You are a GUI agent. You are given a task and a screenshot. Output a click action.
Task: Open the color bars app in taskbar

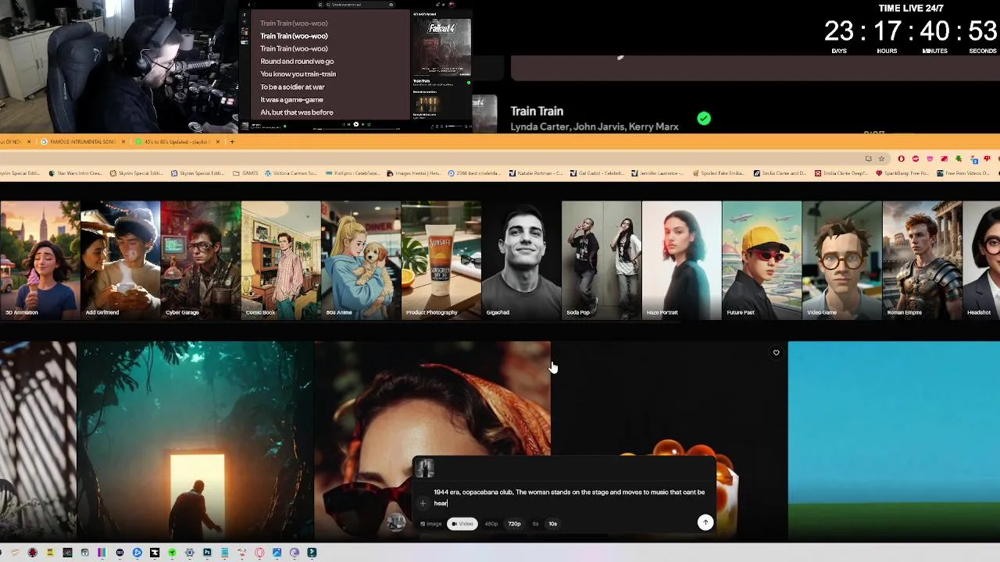click(x=102, y=553)
